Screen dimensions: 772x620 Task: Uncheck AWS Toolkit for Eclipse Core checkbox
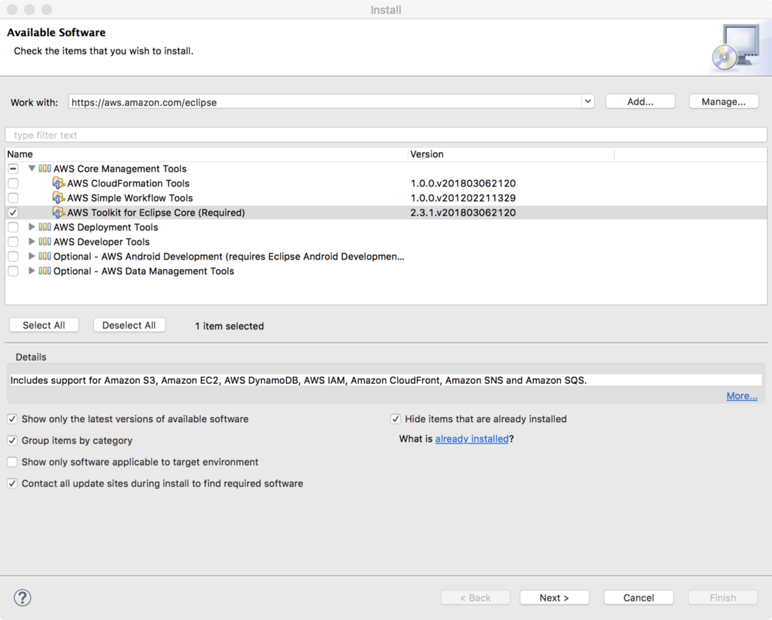pos(13,213)
